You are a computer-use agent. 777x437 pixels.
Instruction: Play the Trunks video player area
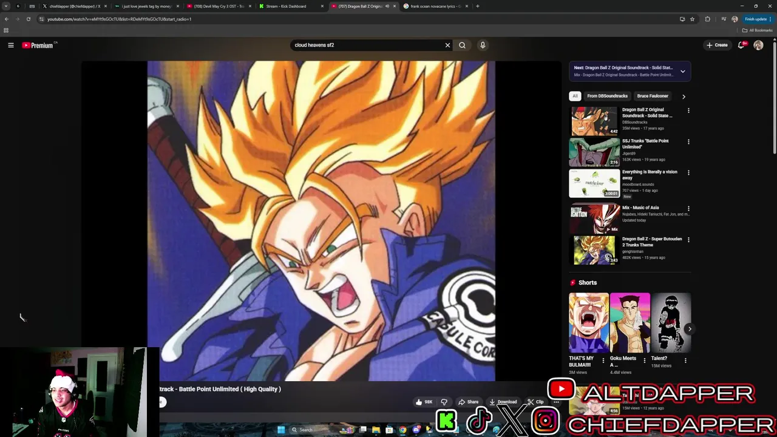point(321,221)
